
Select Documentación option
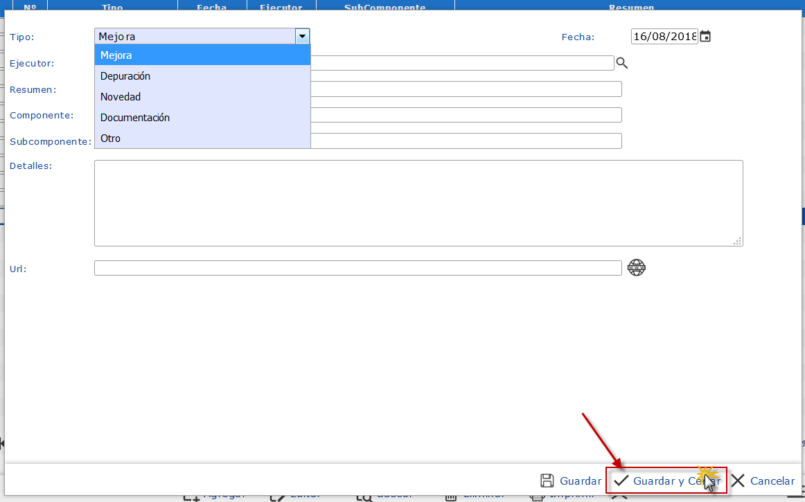pyautogui.click(x=203, y=118)
